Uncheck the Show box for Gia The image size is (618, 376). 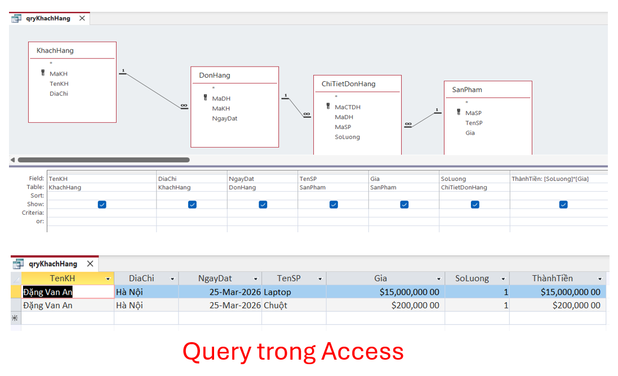(403, 204)
